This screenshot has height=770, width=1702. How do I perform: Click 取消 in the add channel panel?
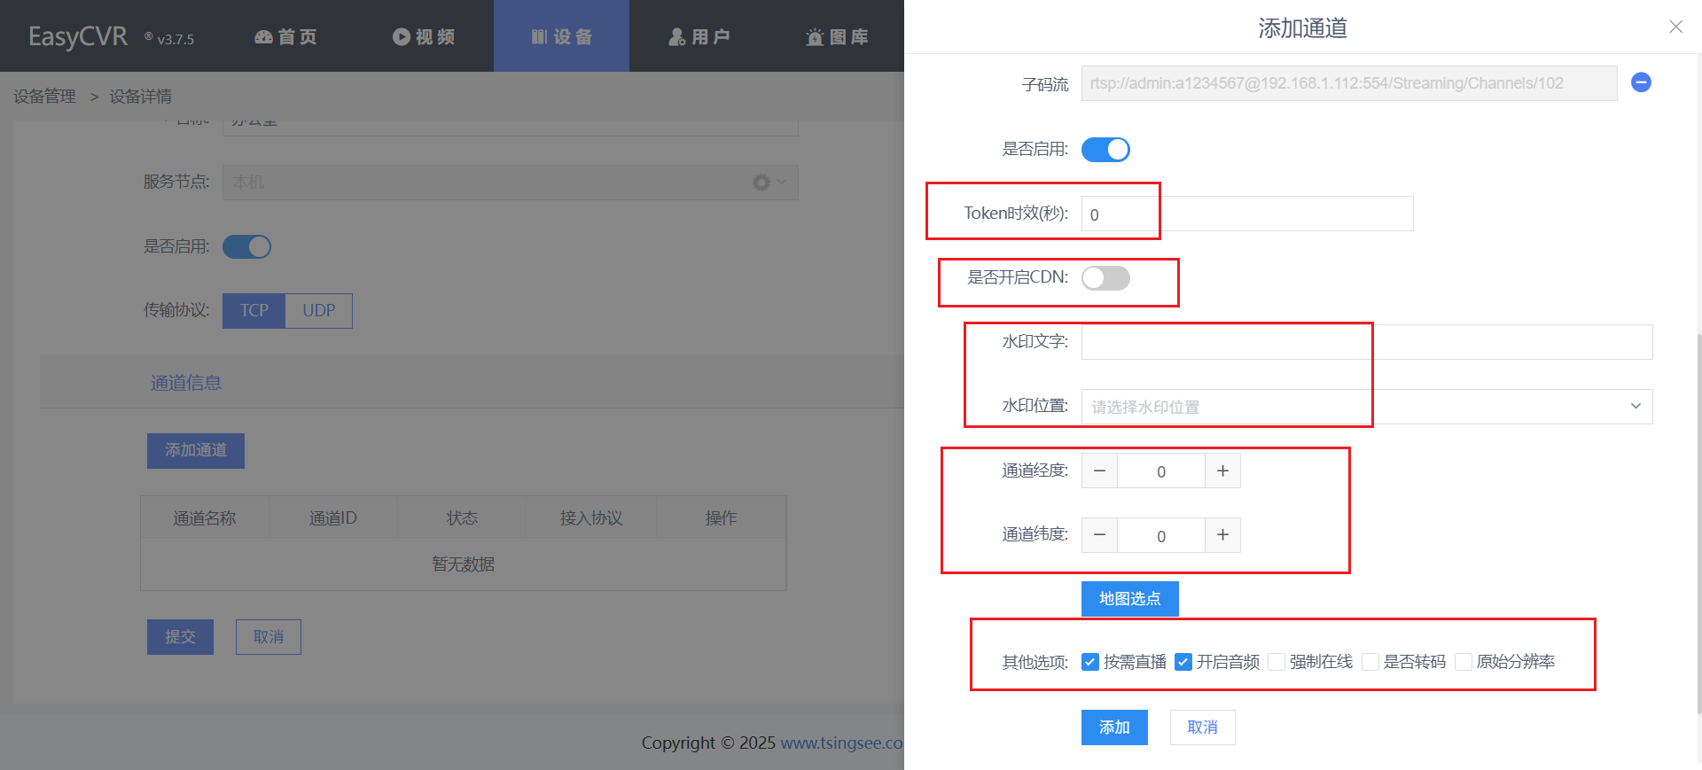coord(1202,727)
